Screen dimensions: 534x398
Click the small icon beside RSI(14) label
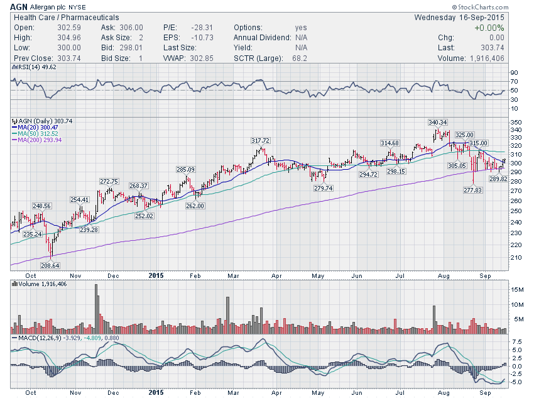[x=14, y=67]
